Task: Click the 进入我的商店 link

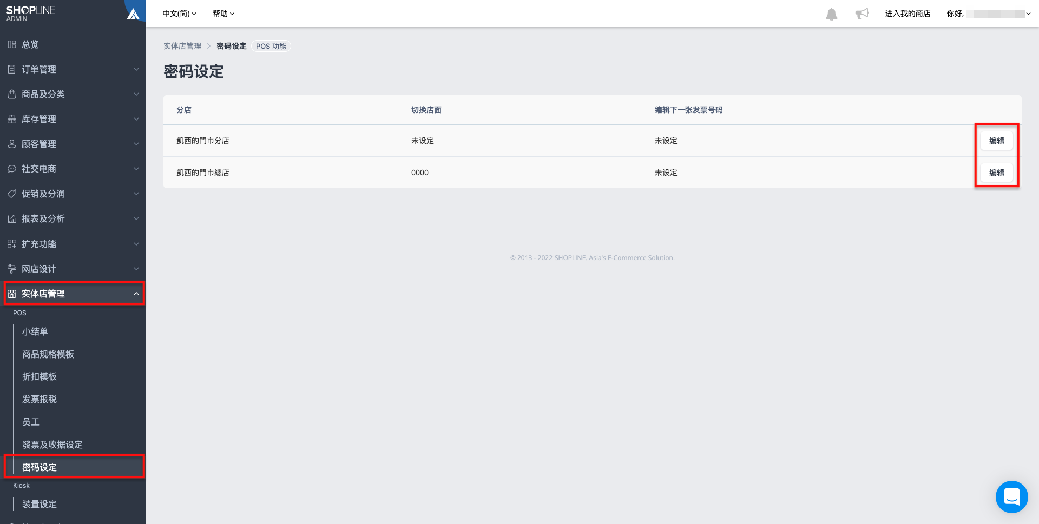Action: click(908, 14)
